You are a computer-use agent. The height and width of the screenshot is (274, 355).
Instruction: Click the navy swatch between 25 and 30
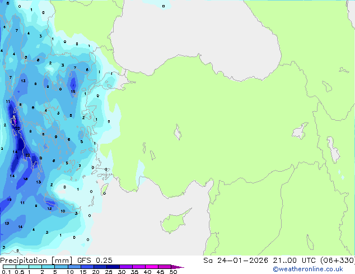[x=113, y=267]
